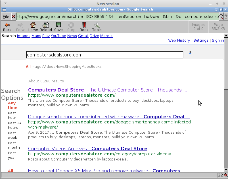The image size is (228, 179).
Task: Open the Maps link in top navigation
Action: (36, 36)
